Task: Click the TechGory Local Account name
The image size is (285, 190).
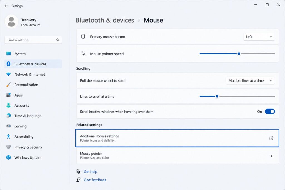Action: 31,22
